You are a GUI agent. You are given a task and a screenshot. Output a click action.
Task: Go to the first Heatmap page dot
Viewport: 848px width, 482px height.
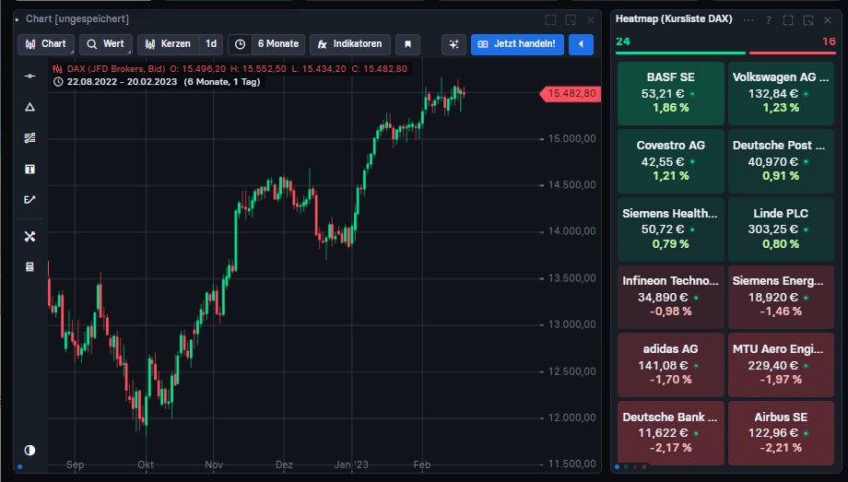click(x=617, y=467)
